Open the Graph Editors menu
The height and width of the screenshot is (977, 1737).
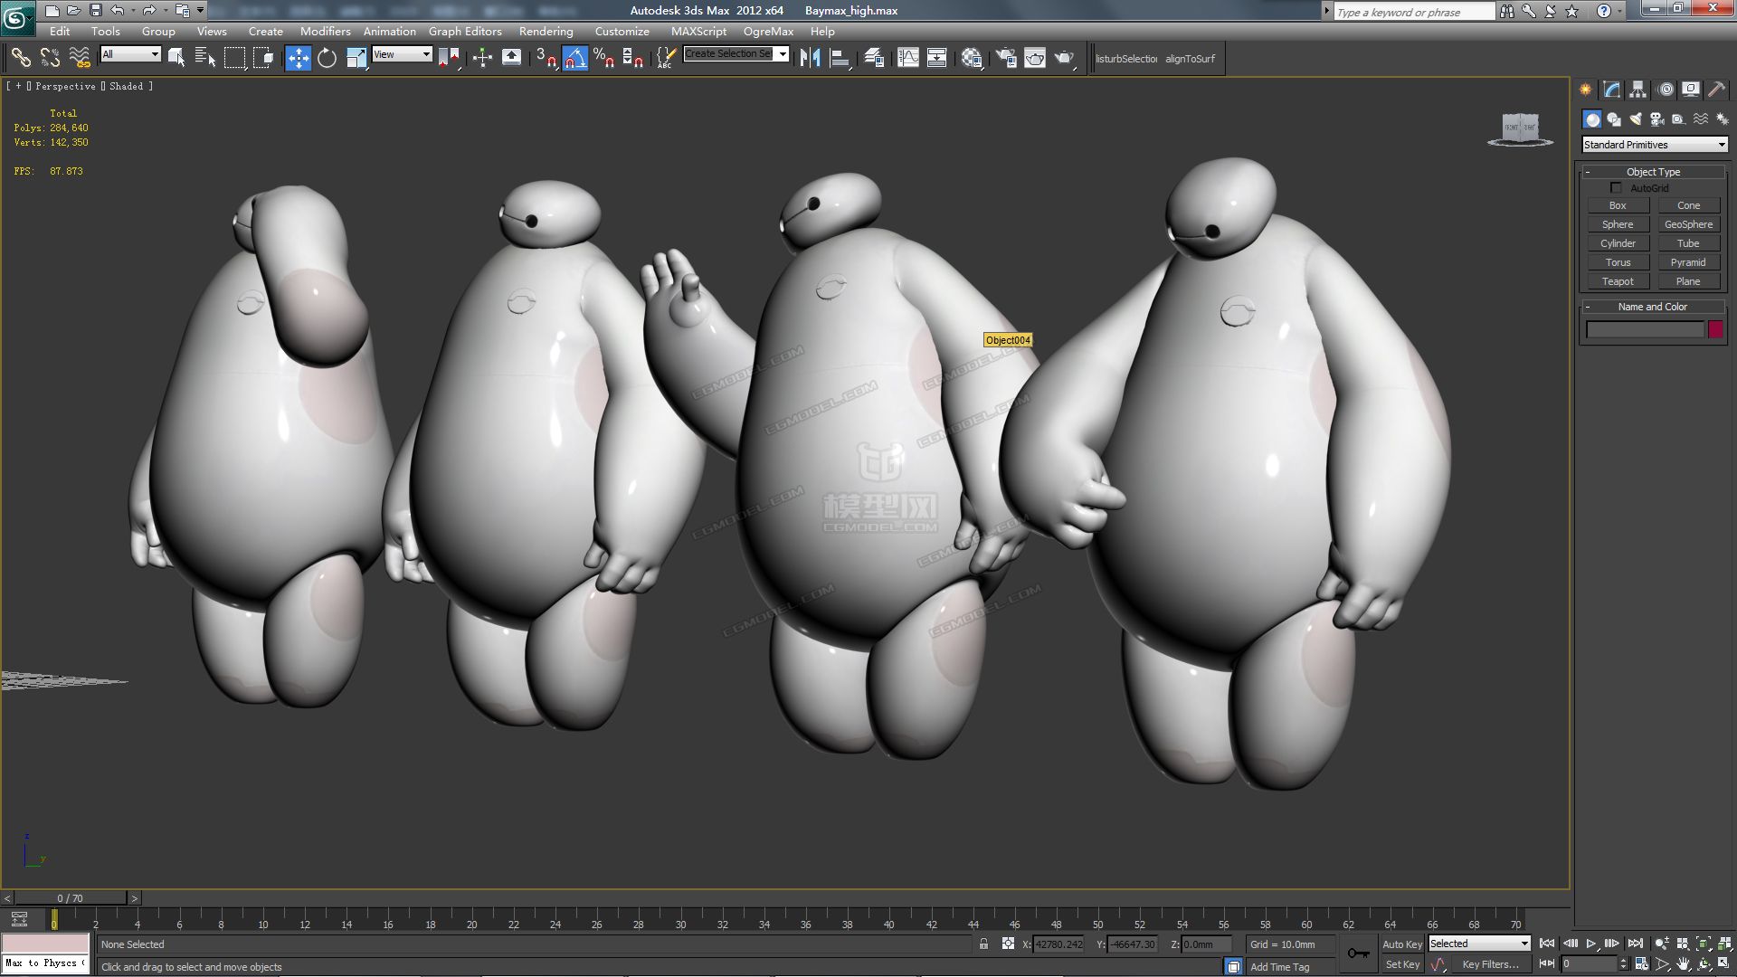click(465, 32)
